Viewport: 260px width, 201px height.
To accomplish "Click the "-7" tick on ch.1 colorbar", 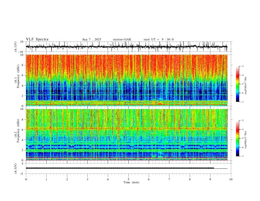I will [x=242, y=102].
